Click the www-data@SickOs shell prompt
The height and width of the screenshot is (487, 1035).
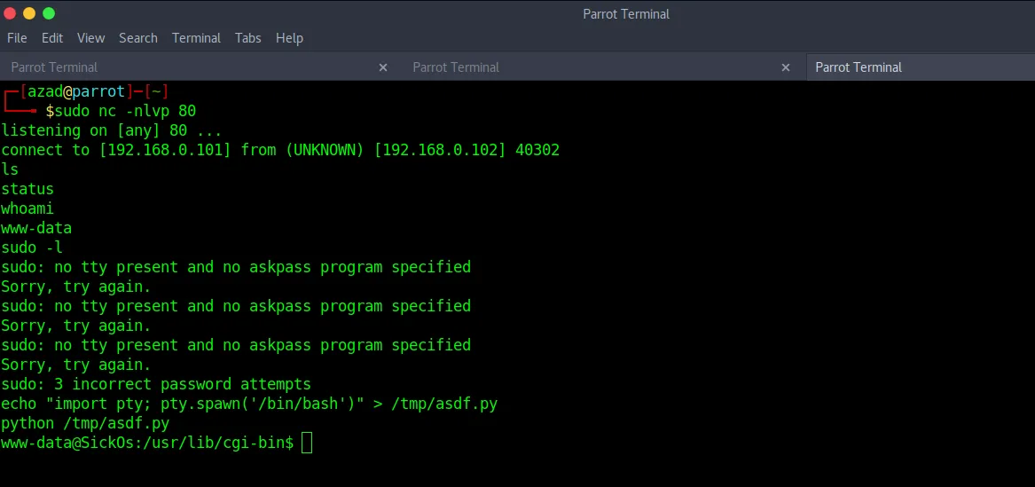pyautogui.click(x=147, y=443)
